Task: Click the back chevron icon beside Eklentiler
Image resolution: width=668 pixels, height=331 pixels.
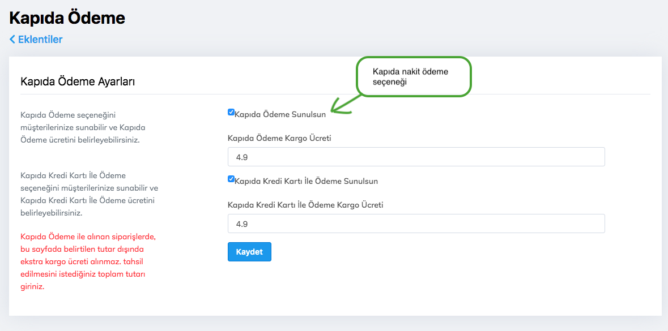Action: pos(12,40)
